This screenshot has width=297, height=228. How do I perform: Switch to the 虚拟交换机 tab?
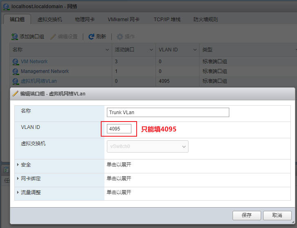(x=49, y=19)
